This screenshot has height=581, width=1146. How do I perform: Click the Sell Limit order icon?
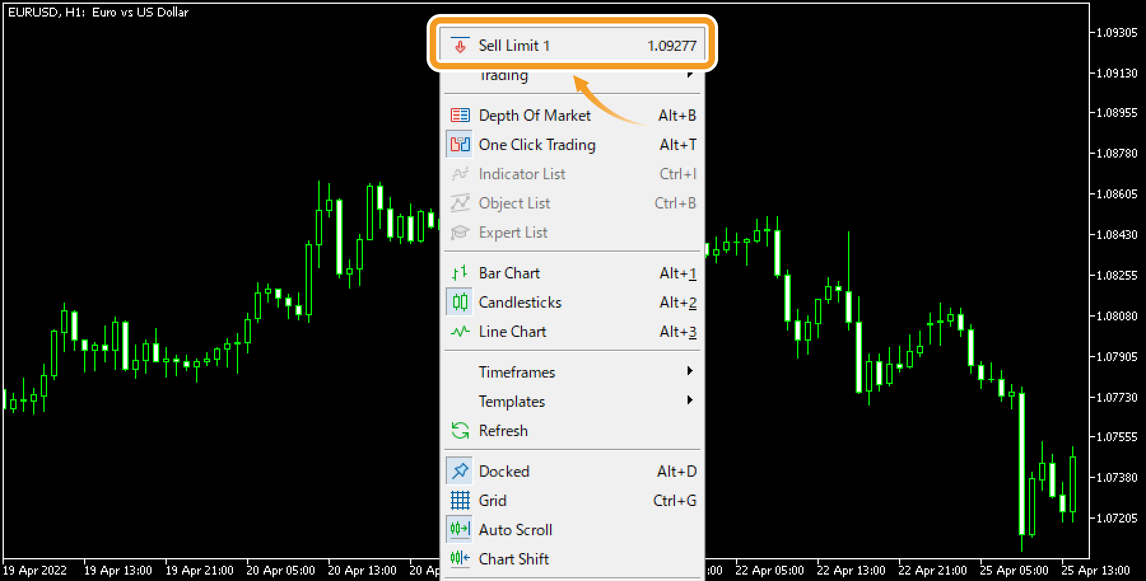click(460, 45)
